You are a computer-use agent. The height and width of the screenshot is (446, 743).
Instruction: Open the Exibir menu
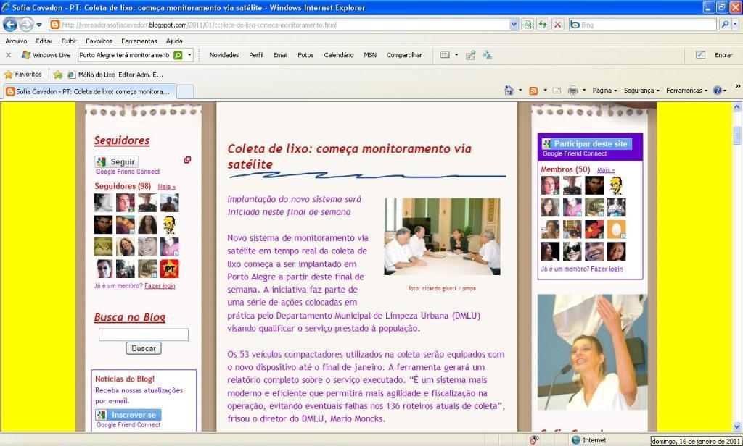(x=69, y=41)
